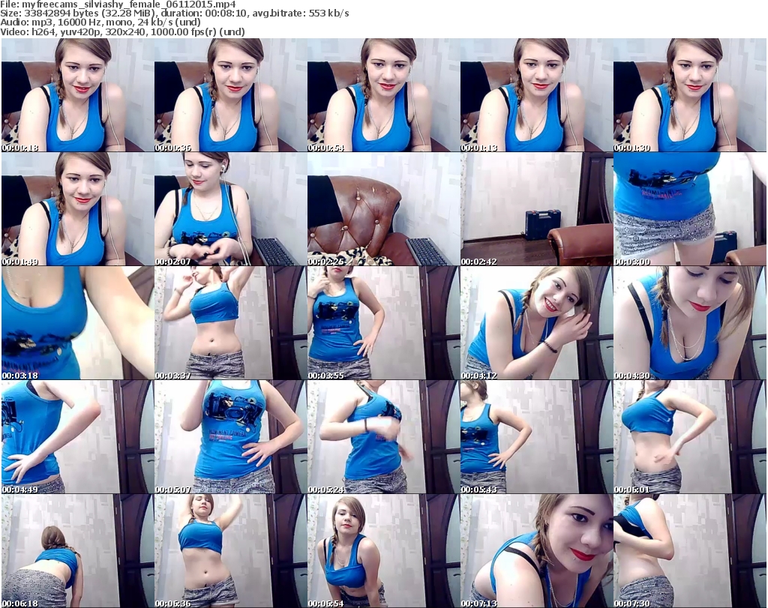The image size is (768, 608).
Task: Select the thumbnail stamped 00:00:54
Action: [383, 95]
